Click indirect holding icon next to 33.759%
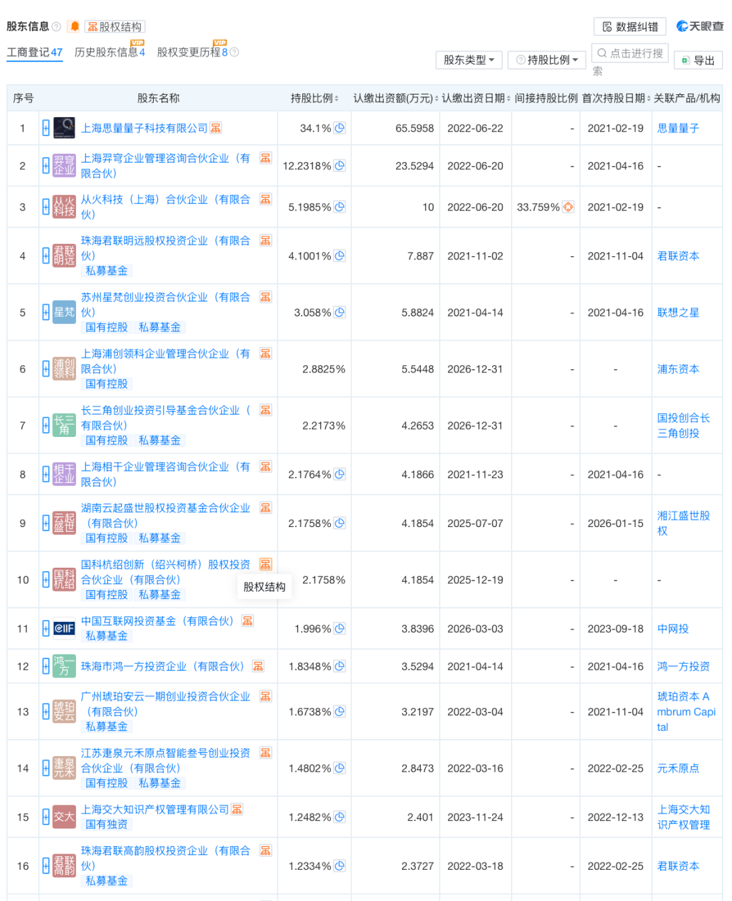 (x=568, y=207)
